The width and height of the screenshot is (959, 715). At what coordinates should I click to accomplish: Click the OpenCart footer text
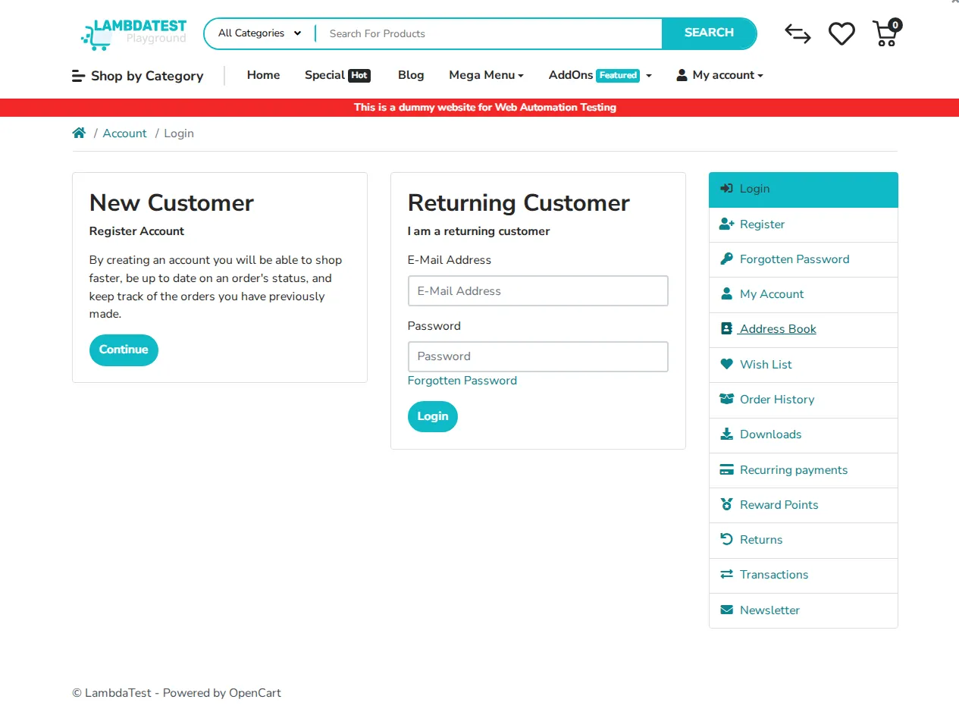pyautogui.click(x=255, y=692)
